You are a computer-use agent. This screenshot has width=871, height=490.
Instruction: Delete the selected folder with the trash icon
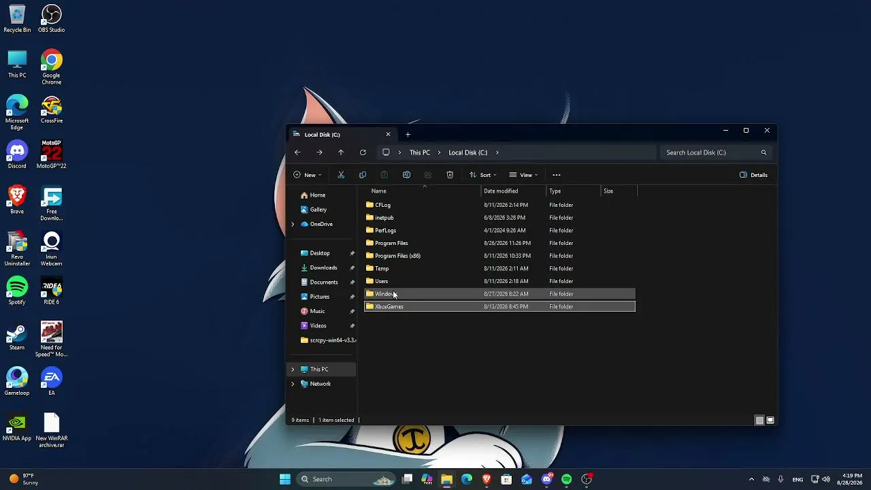click(x=450, y=175)
